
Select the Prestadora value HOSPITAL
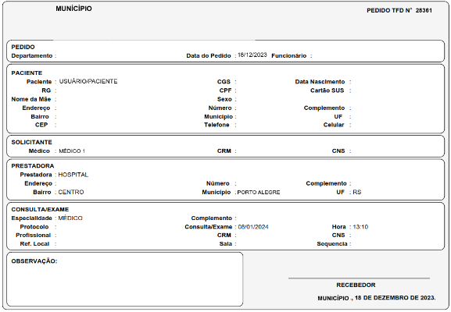pyautogui.click(x=73, y=175)
